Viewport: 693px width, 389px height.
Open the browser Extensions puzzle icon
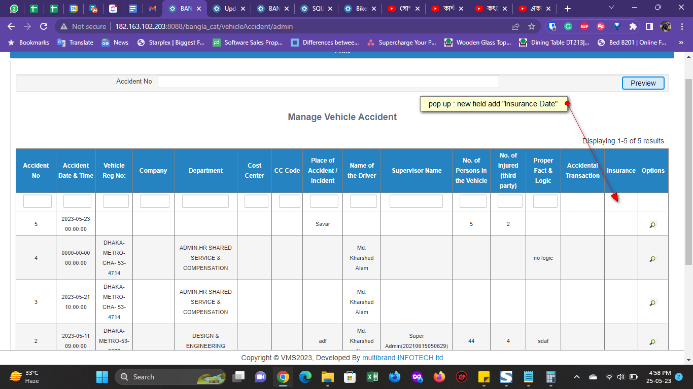[x=633, y=26]
